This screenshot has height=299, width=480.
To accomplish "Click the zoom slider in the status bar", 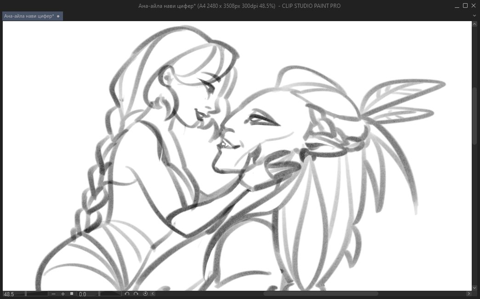I will point(37,293).
